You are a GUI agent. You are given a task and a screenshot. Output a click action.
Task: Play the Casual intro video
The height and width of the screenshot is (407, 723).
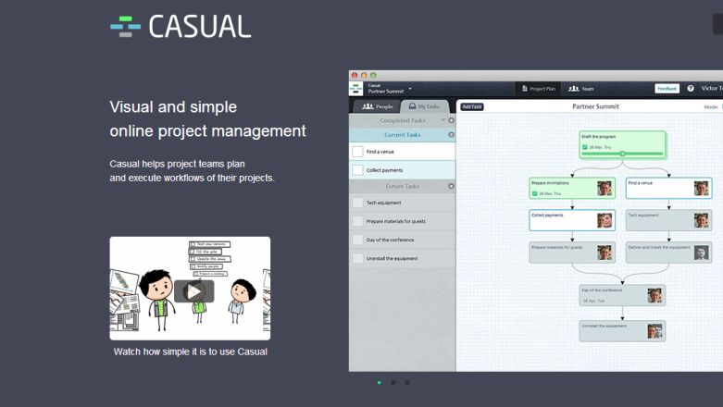click(193, 291)
